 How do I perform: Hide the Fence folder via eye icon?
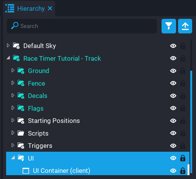[x=173, y=83]
